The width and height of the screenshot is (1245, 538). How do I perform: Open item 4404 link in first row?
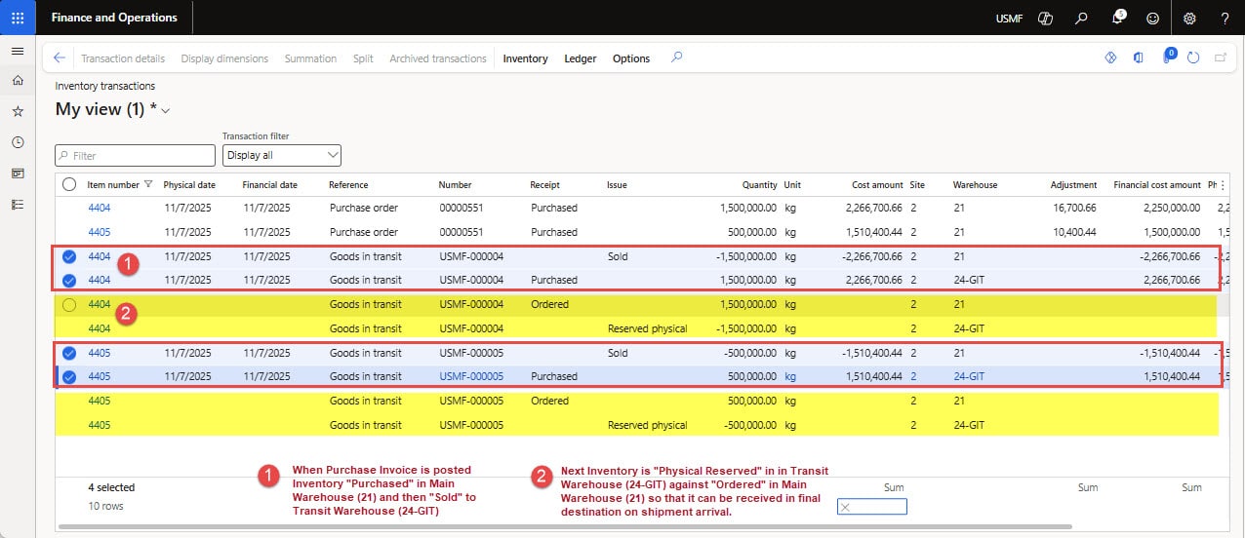pyautogui.click(x=100, y=208)
